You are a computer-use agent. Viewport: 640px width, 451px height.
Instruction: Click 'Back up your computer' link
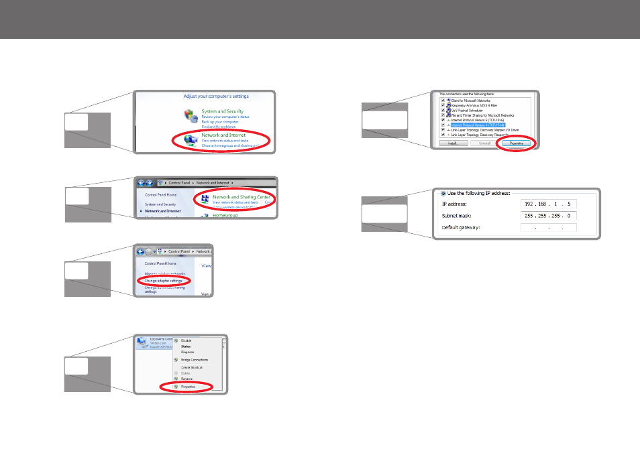pyautogui.click(x=220, y=122)
